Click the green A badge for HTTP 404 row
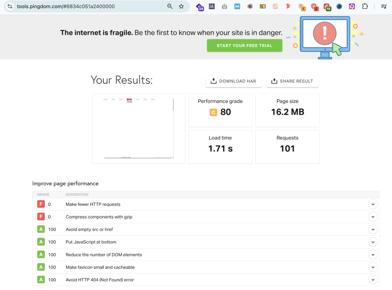392x290 pixels. tap(41, 280)
